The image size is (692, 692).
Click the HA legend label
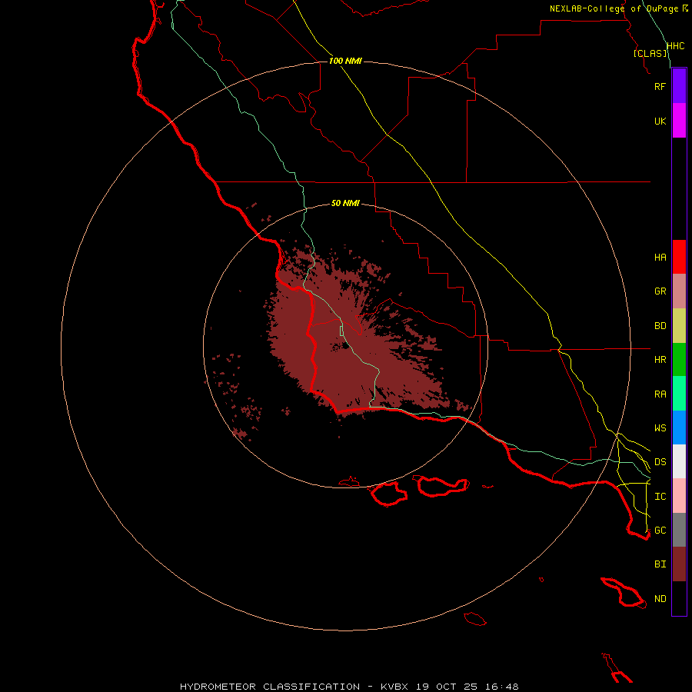point(660,258)
